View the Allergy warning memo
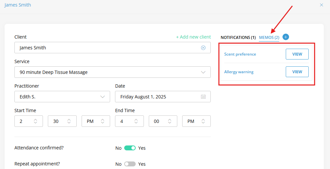 tap(297, 72)
